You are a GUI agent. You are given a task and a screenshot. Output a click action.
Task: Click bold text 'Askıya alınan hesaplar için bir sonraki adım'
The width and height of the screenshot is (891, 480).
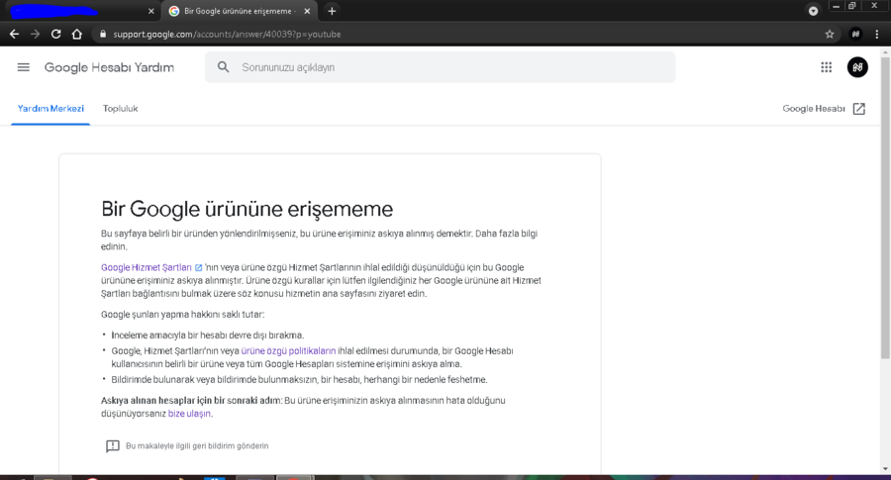pos(191,401)
